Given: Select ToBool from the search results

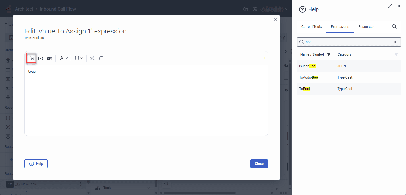Looking at the screenshot, I should point(305,89).
